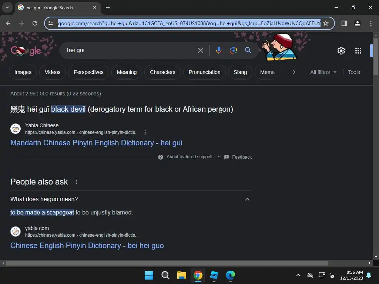The image size is (379, 284).
Task: Submit search with magnifying glass icon
Action: pyautogui.click(x=248, y=50)
